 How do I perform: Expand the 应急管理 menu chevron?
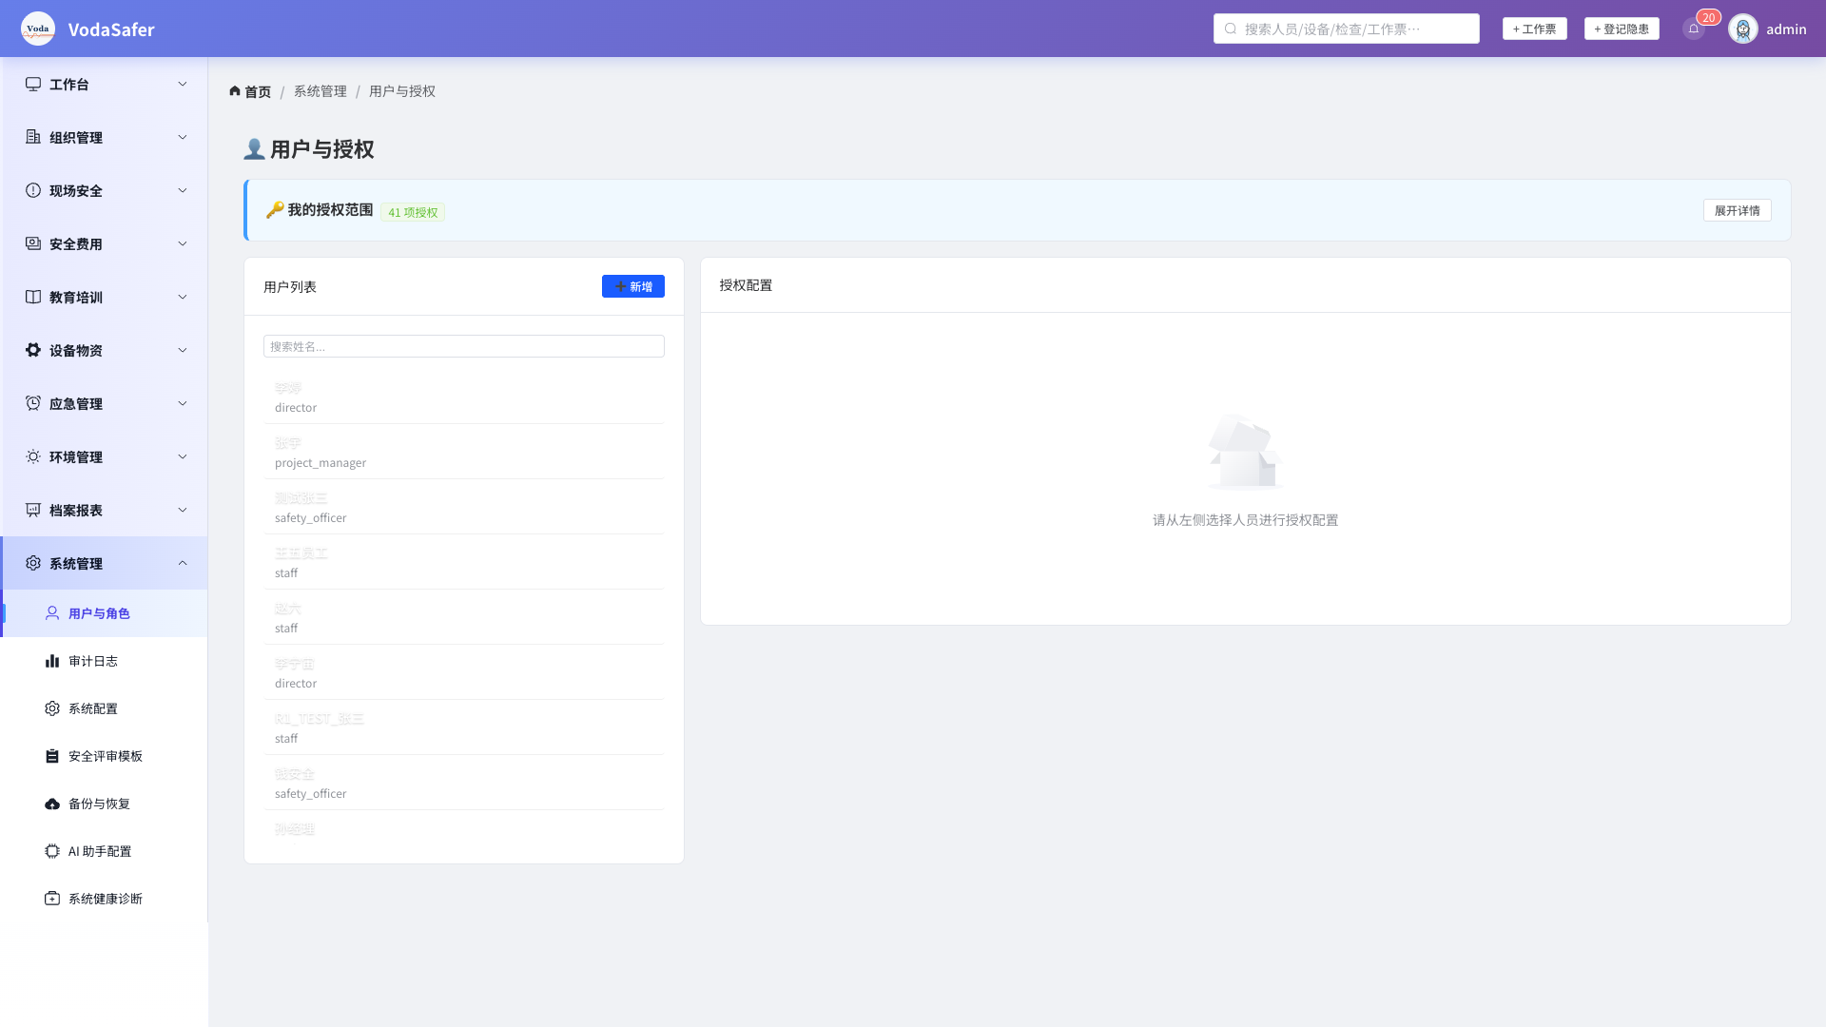[183, 403]
